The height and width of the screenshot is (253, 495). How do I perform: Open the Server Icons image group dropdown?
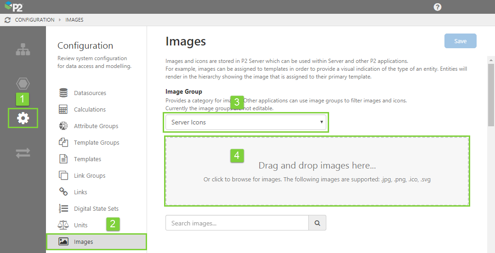coord(247,123)
